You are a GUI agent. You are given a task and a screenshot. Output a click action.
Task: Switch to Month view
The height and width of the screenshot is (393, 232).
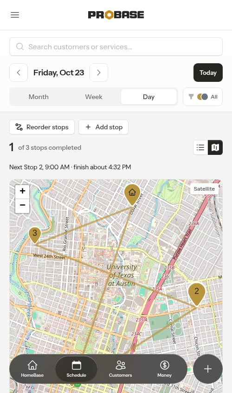click(x=39, y=97)
